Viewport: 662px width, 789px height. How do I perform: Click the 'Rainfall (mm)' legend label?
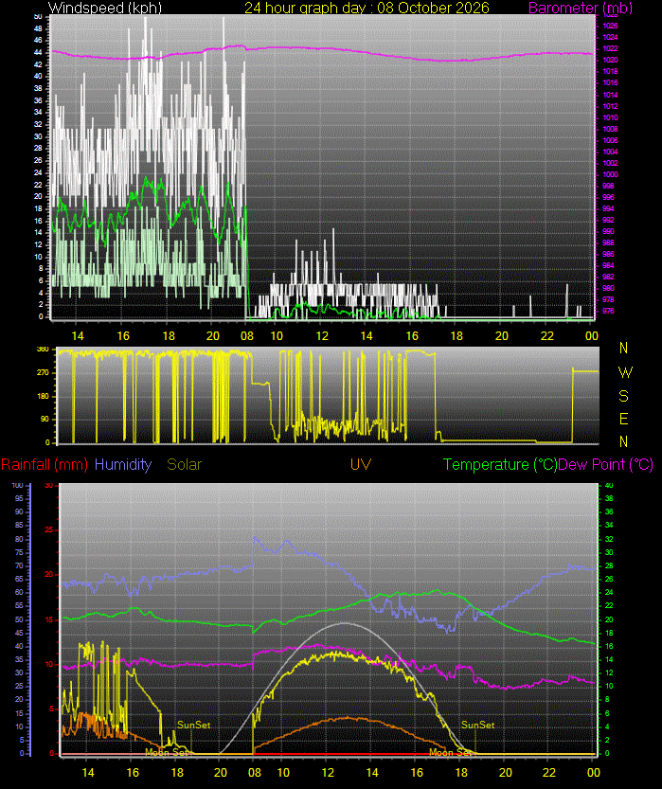(45, 464)
